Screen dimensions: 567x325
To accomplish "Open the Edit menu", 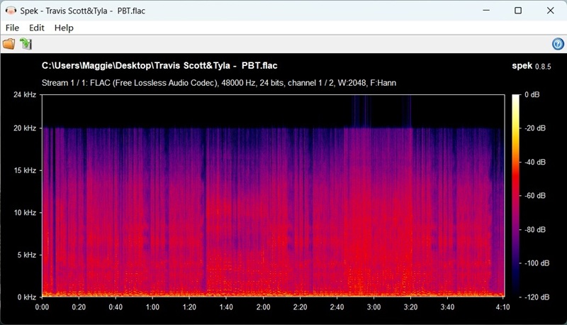I will [x=37, y=28].
